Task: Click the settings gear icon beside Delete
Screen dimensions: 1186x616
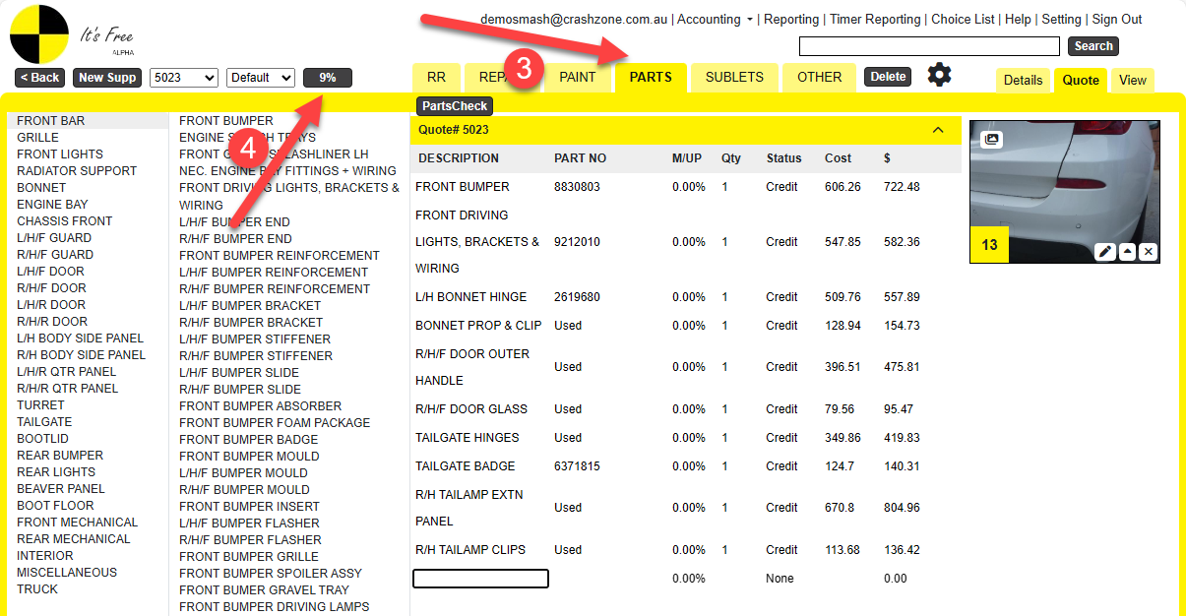Action: click(x=940, y=75)
